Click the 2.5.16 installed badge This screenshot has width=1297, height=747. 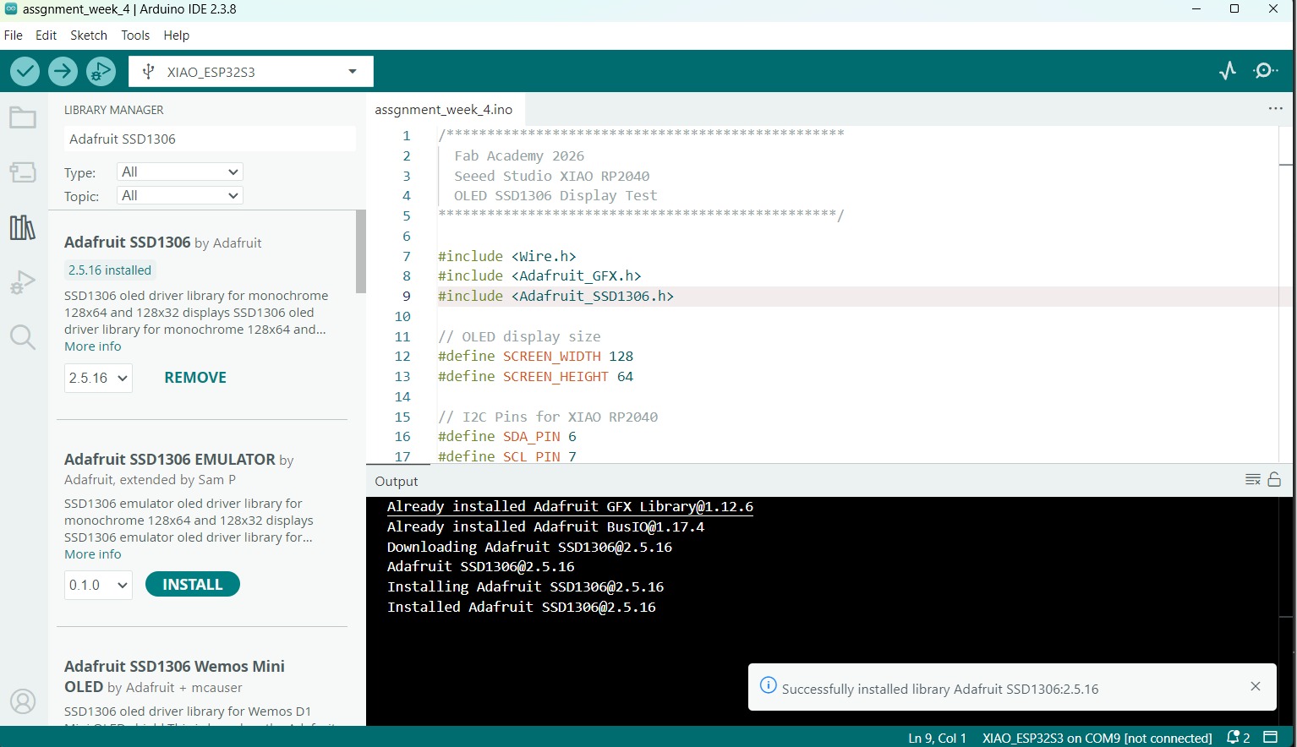110,270
